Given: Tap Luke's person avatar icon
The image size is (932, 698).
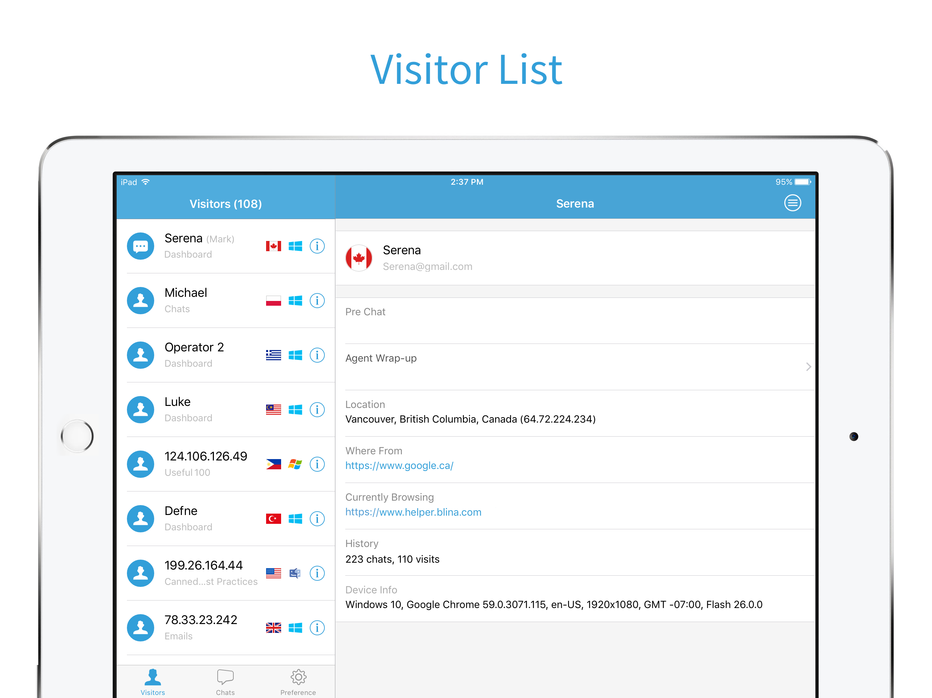Looking at the screenshot, I should coord(140,410).
